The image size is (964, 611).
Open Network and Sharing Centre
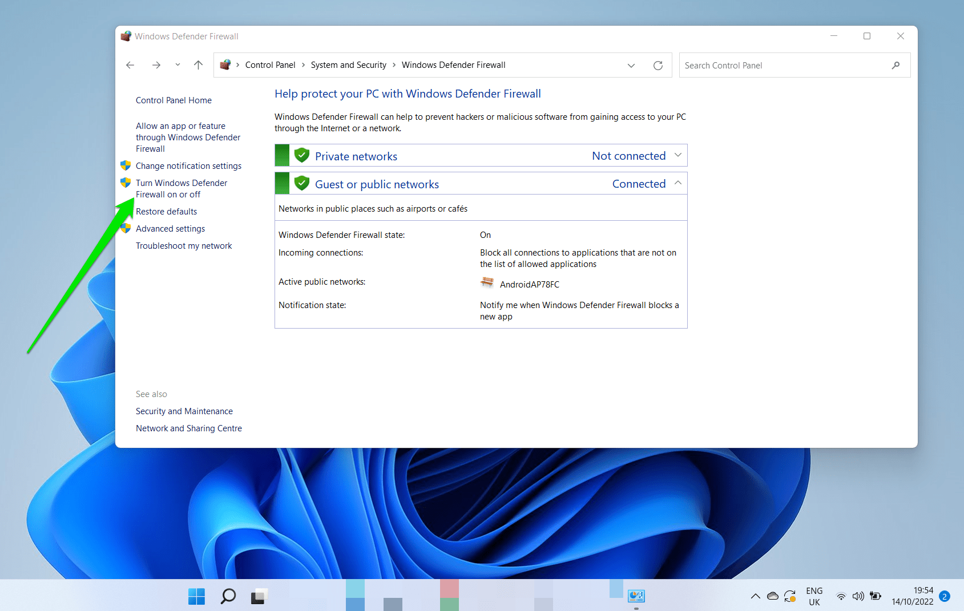pos(188,428)
